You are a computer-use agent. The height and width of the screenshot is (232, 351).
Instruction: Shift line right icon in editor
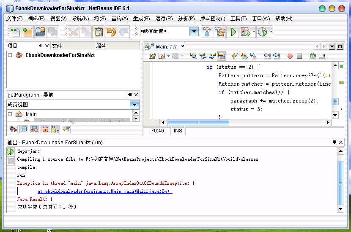pos(277,56)
